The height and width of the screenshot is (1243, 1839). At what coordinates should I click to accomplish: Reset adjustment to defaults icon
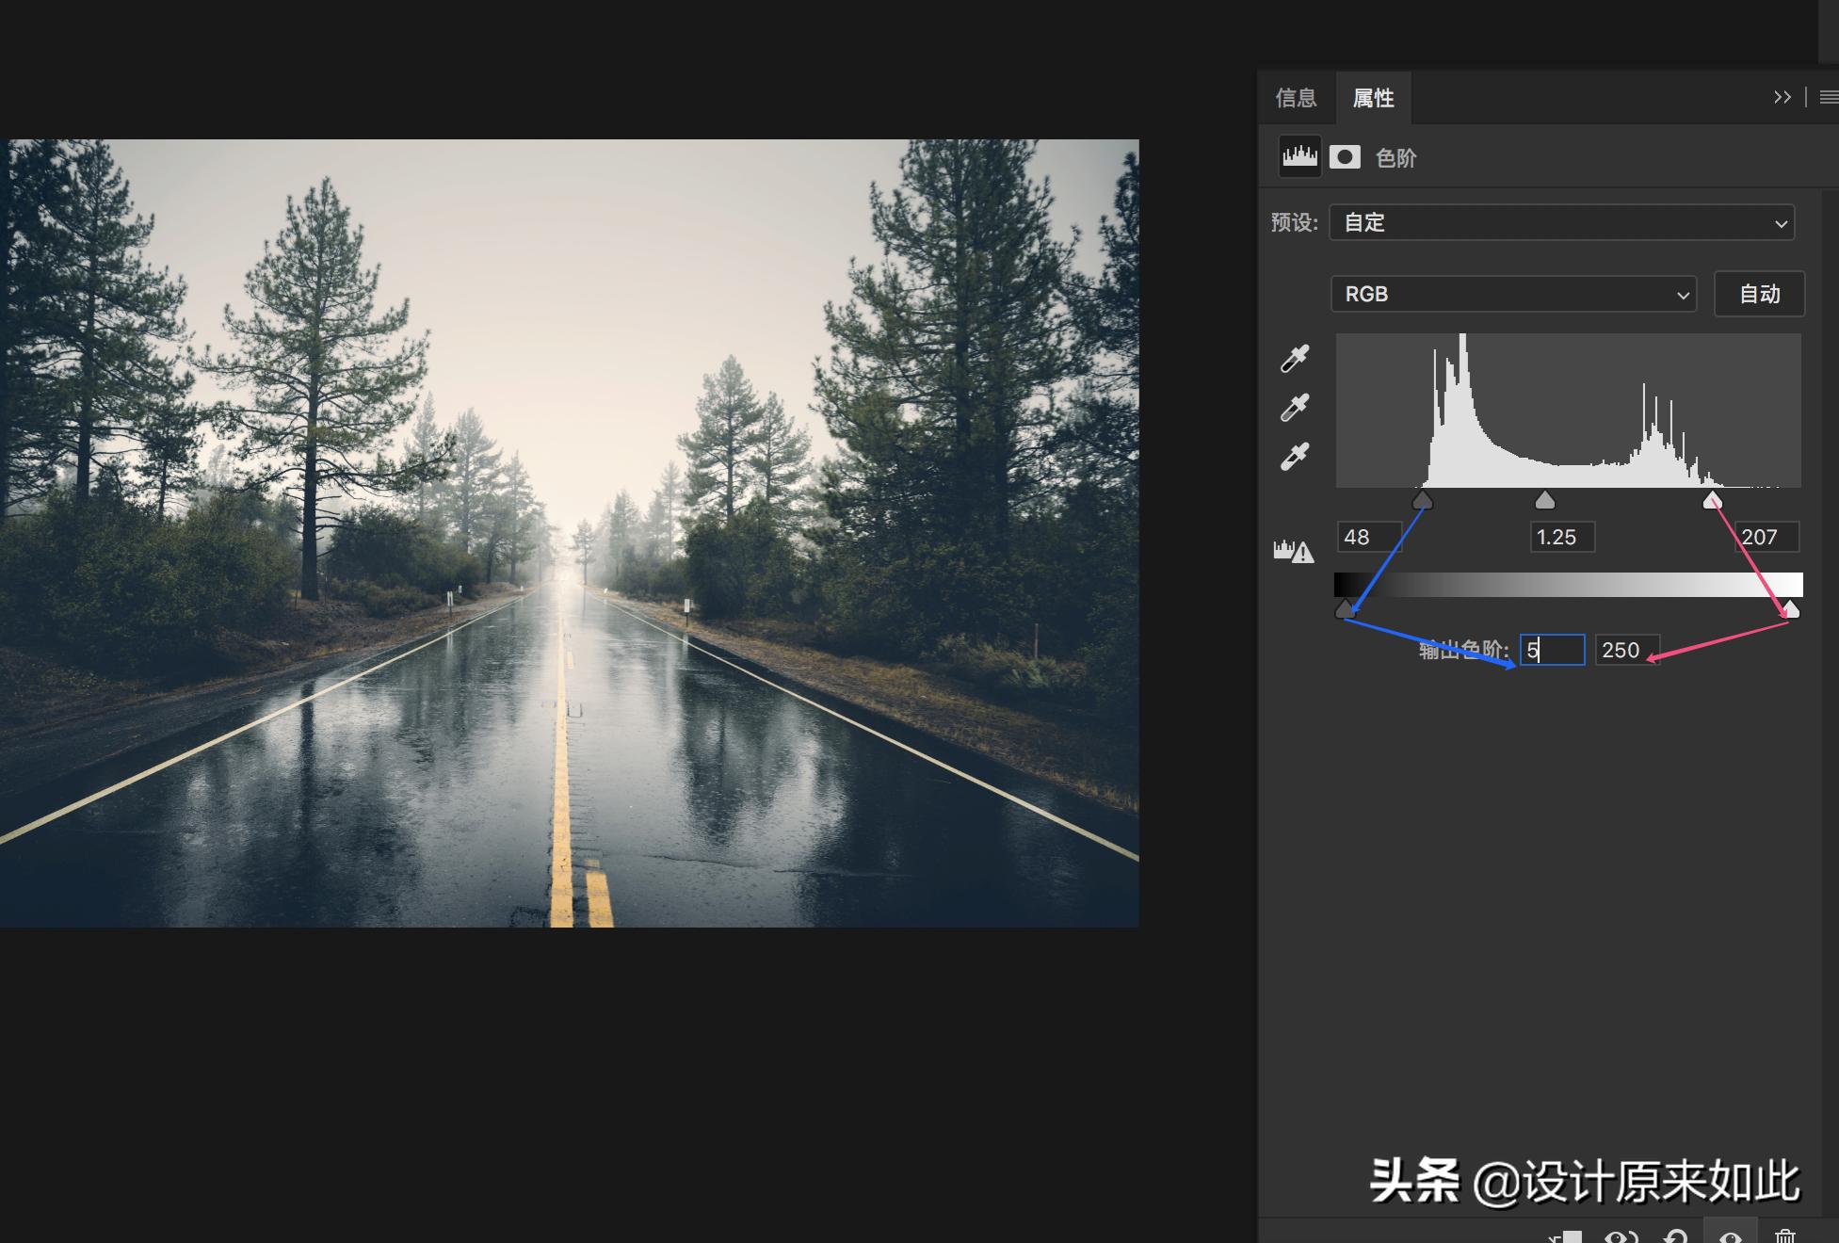pos(1675,1236)
